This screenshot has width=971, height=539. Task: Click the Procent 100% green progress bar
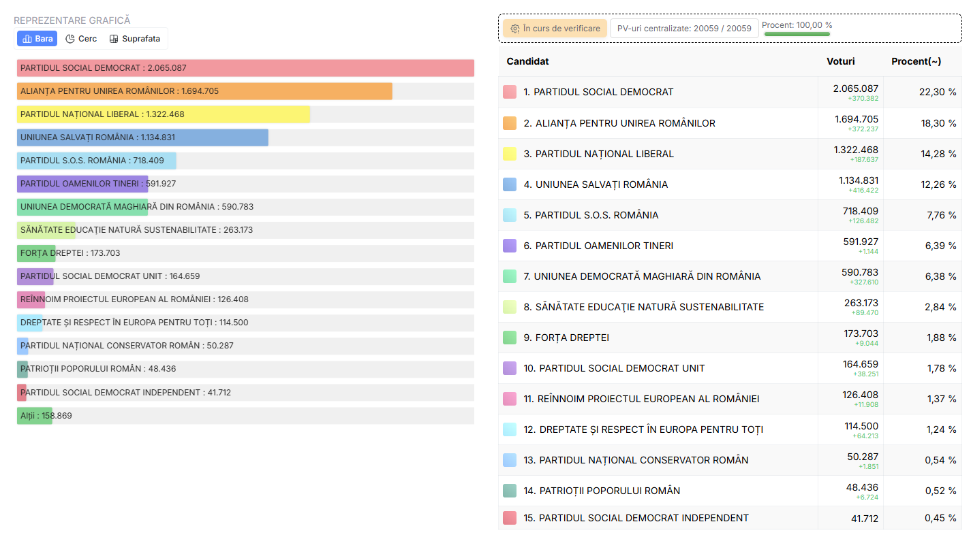click(x=797, y=33)
